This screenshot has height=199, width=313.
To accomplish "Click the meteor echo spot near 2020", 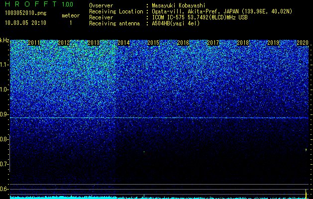I will pos(306,150).
